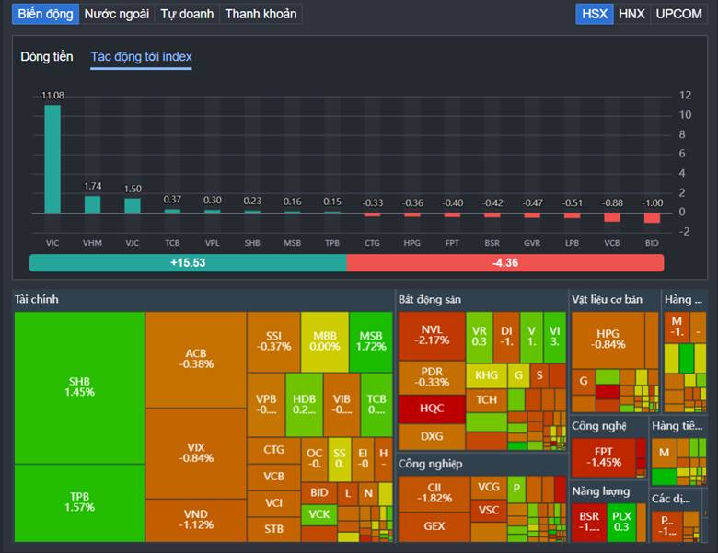Click the BID heatmap tile
This screenshot has width=718, height=553.
pos(319,493)
